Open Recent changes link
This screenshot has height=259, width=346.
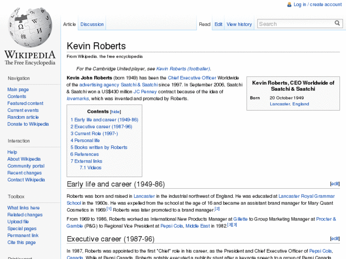pyautogui.click(x=24, y=173)
